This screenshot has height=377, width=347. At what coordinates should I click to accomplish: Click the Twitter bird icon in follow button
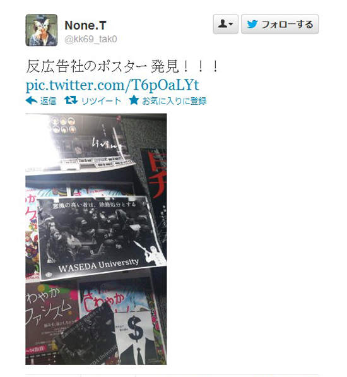252,24
